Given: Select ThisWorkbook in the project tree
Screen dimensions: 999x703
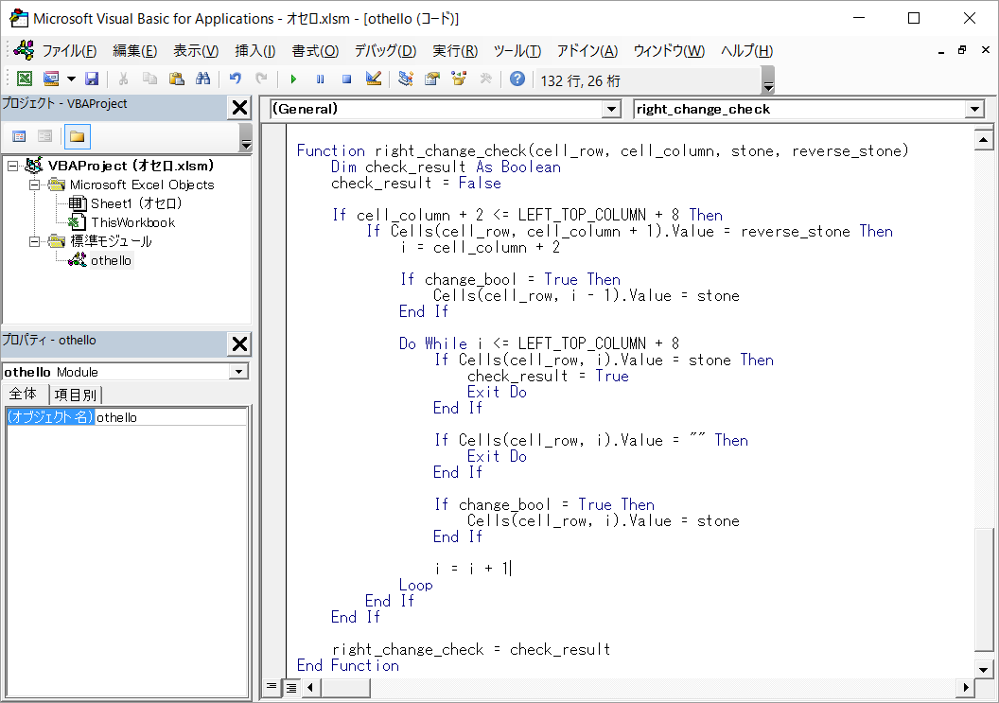Looking at the screenshot, I should 132,222.
